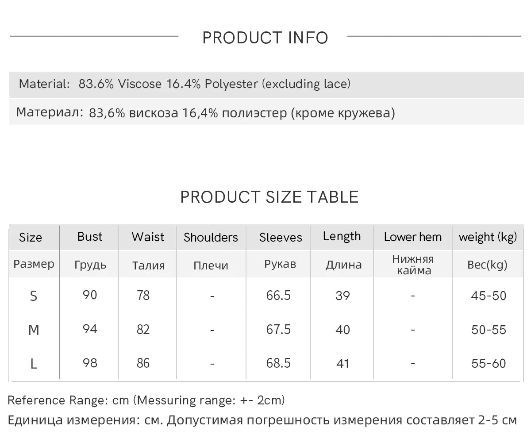
Task: Select the M size row label
Action: 34,330
